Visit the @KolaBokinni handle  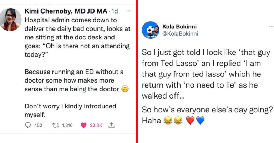click(180, 33)
